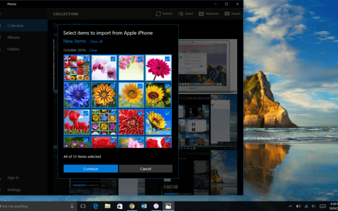
Task: Deselect the blue cornflower photo checkbox
Action: tap(86, 86)
